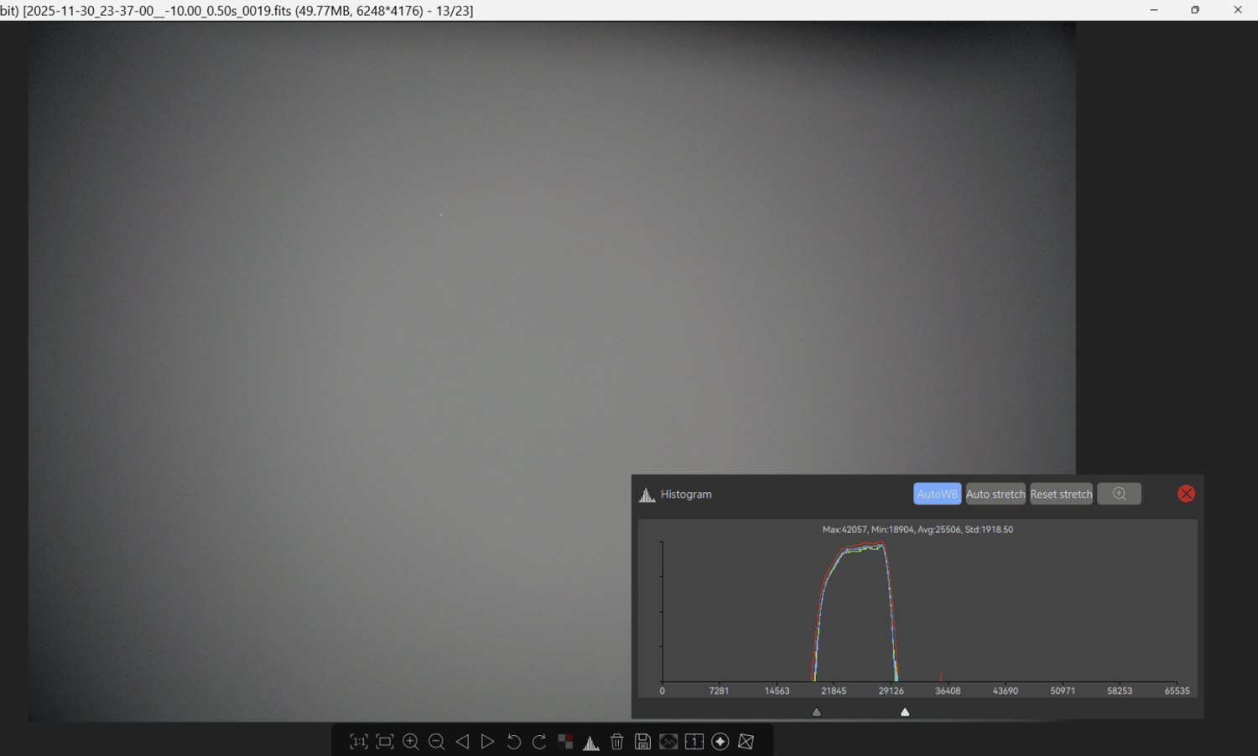
Task: Click the bright star in the image
Action: (x=441, y=215)
